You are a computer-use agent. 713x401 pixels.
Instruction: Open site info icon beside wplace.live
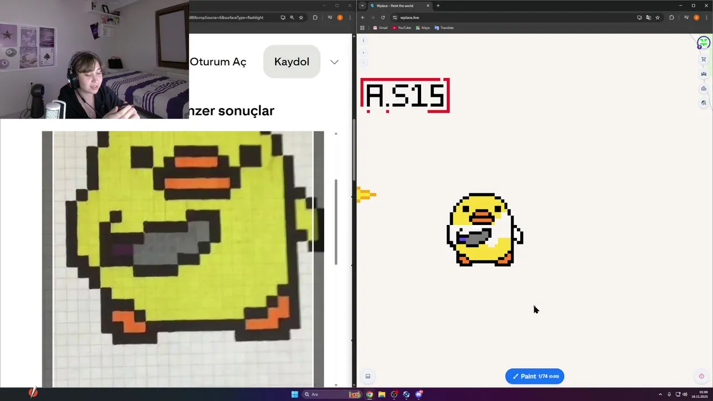(x=395, y=17)
